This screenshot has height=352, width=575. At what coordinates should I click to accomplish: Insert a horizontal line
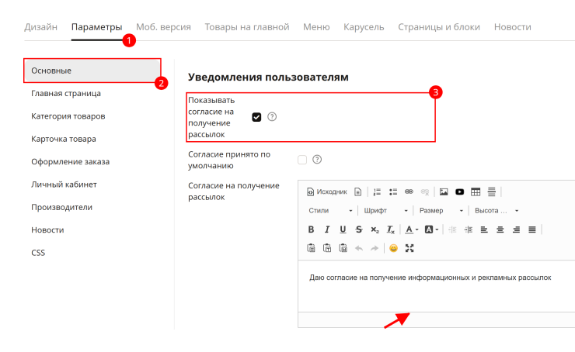(491, 192)
